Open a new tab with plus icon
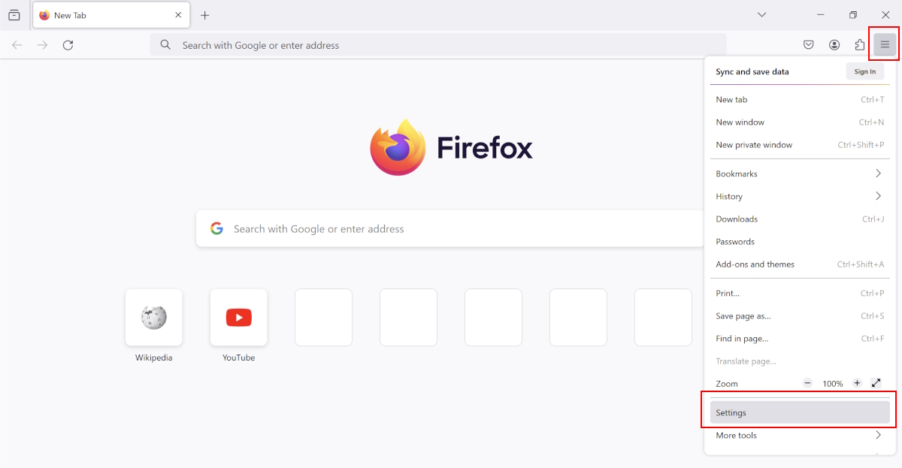902x468 pixels. point(204,15)
